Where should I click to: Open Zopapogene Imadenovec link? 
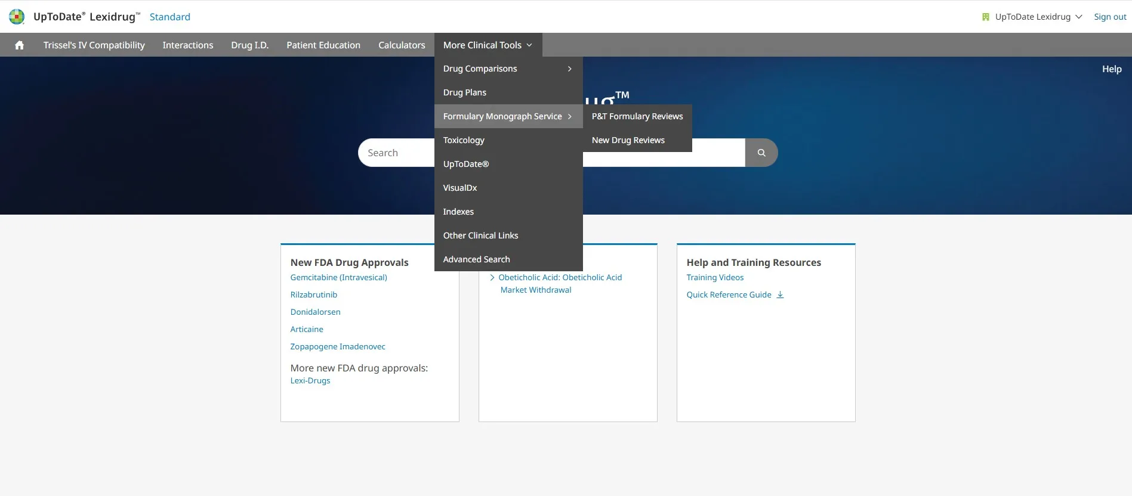[338, 346]
